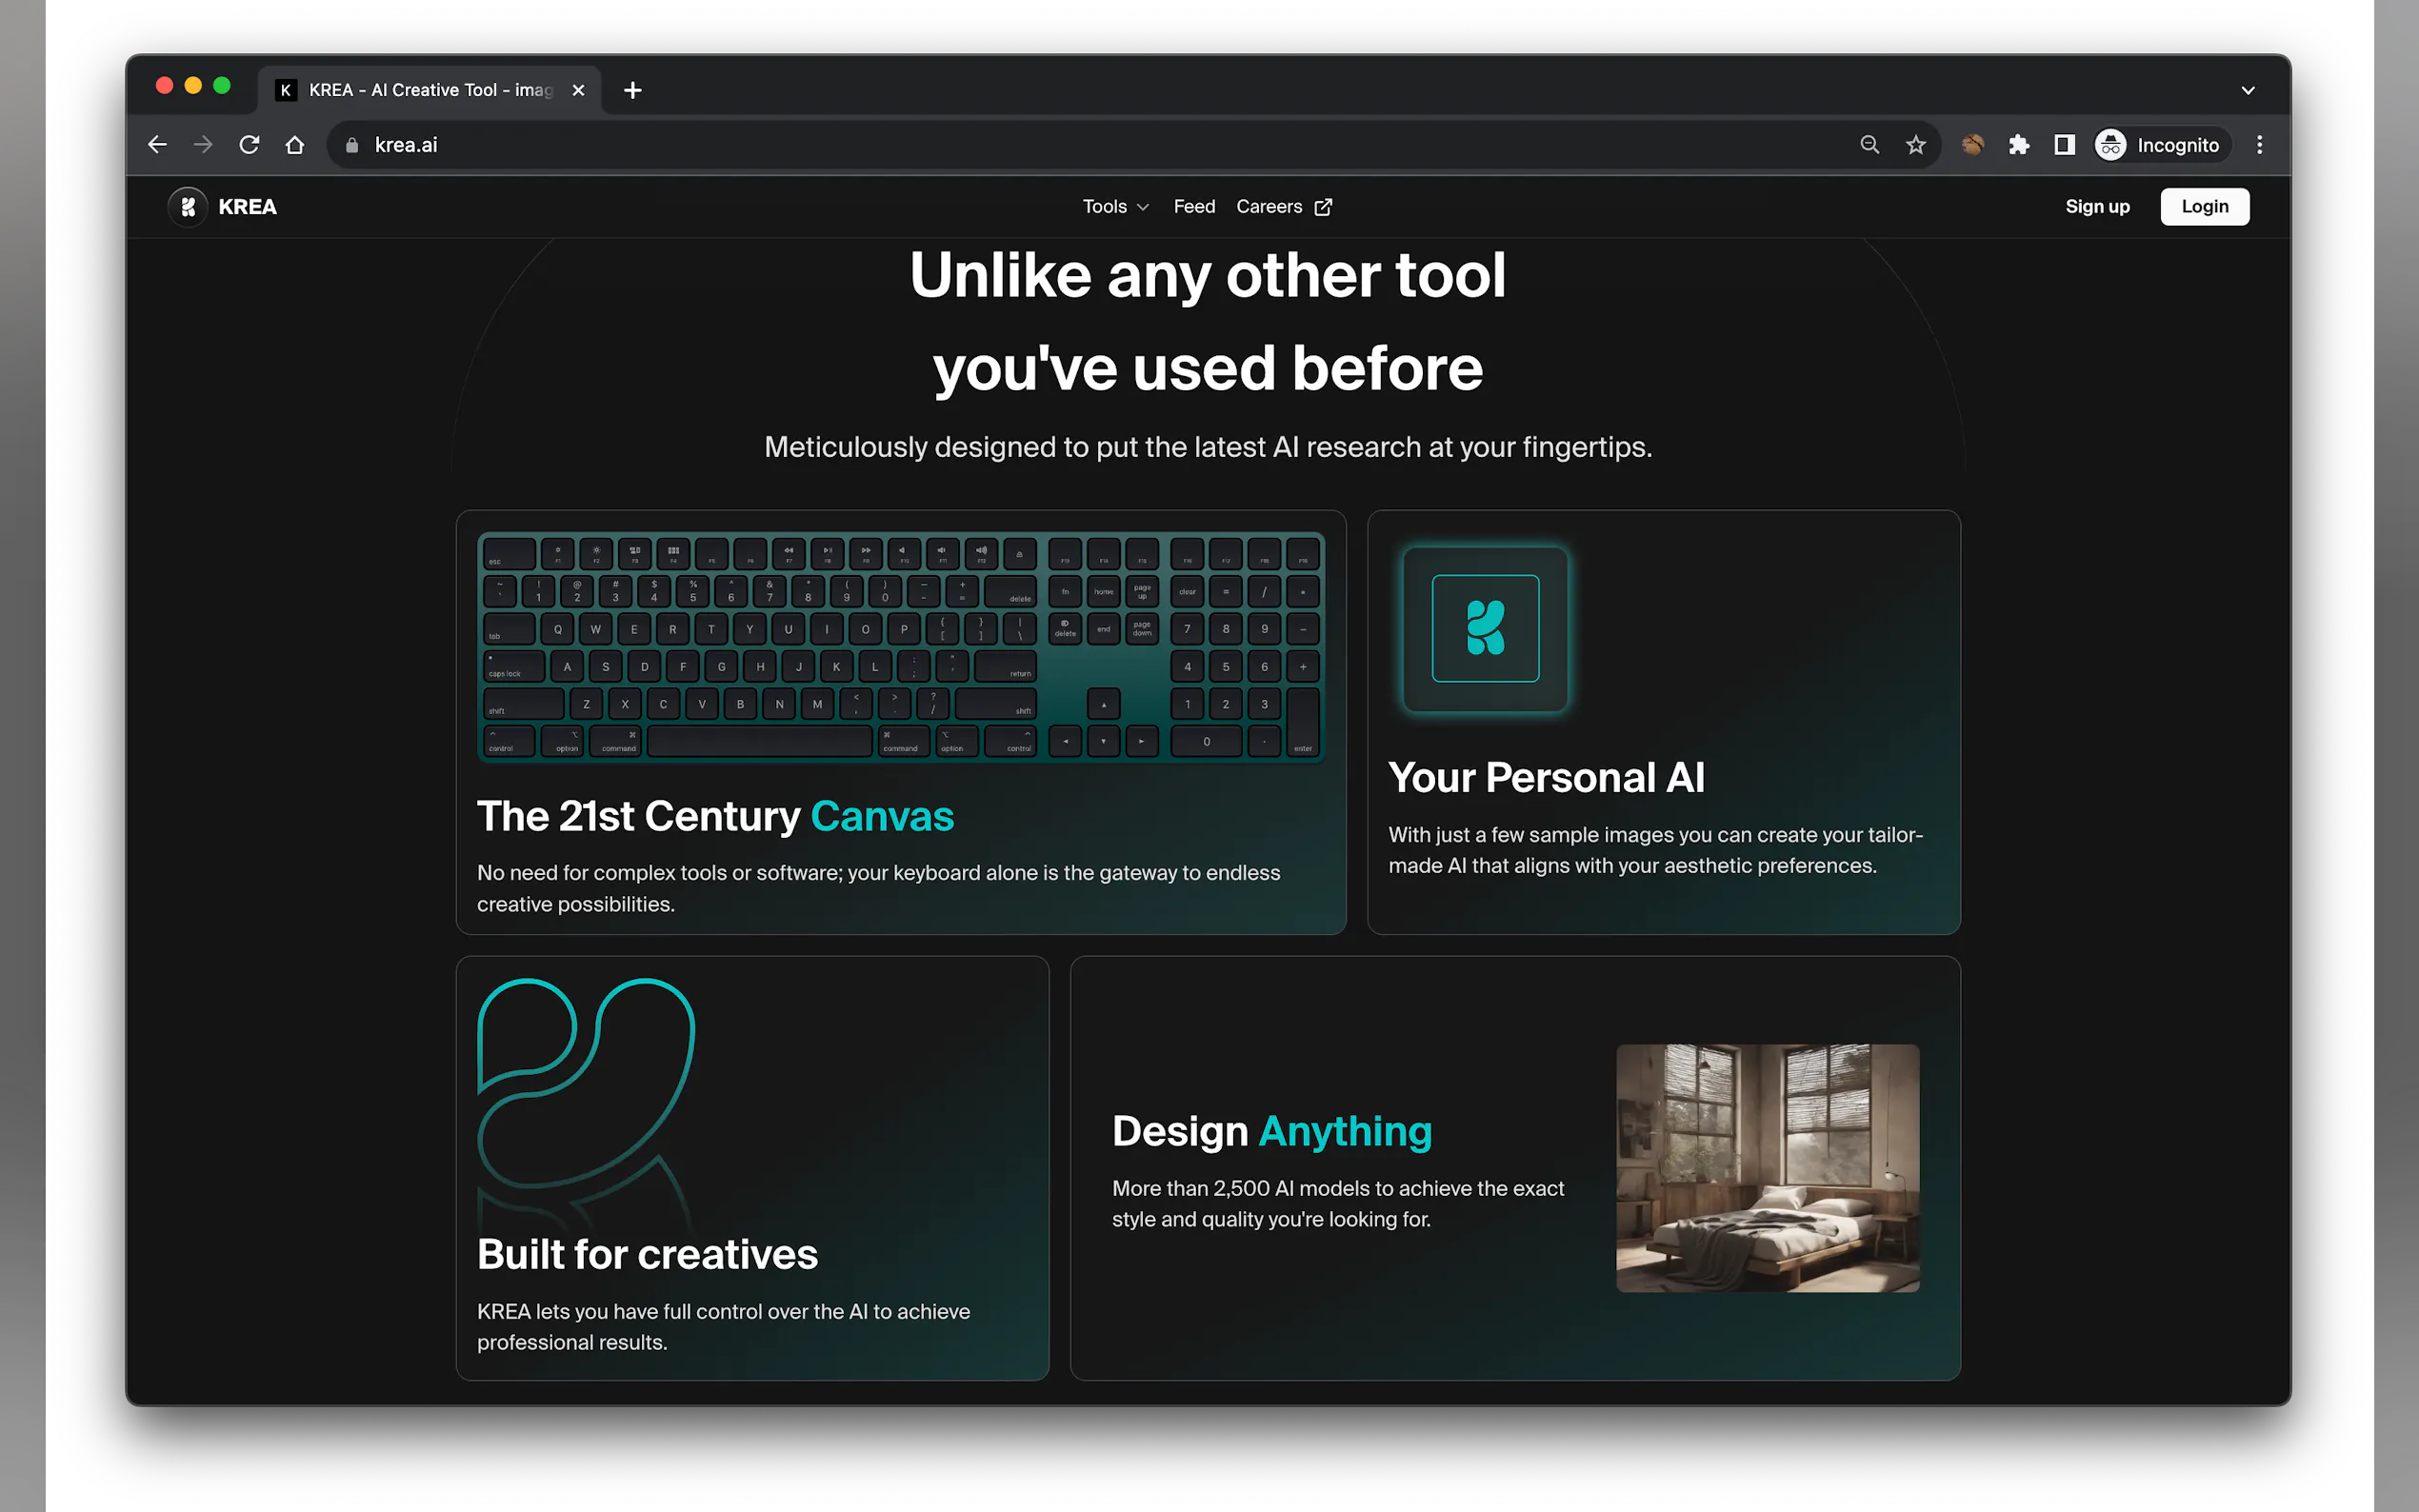Open a new browser tab

tap(632, 90)
